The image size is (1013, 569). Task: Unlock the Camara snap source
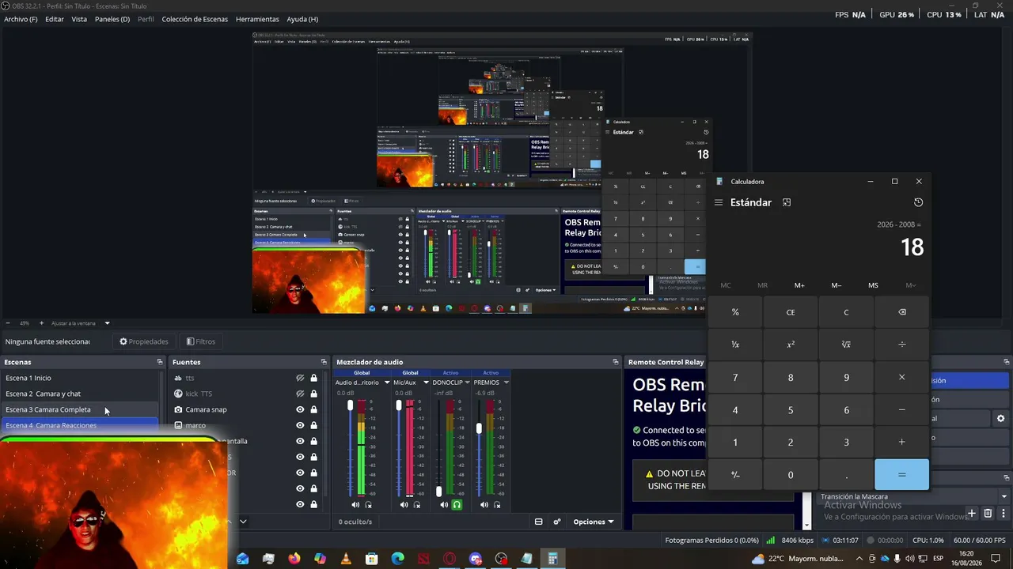click(314, 409)
